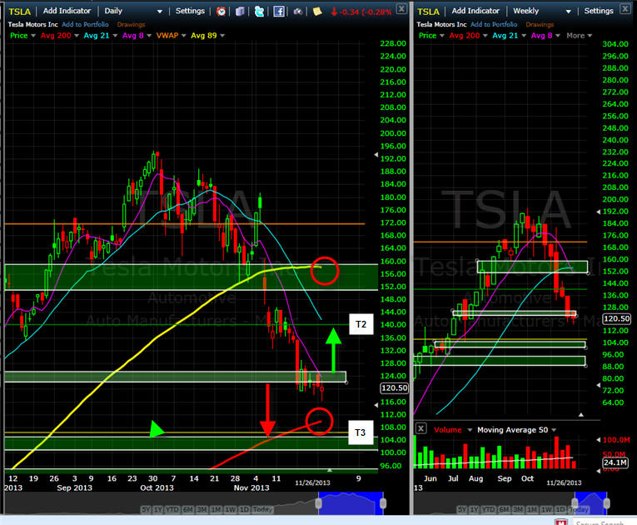Screen dimensions: 637x525
Task: Open the alarm clock alert icon
Action: pos(221,11)
